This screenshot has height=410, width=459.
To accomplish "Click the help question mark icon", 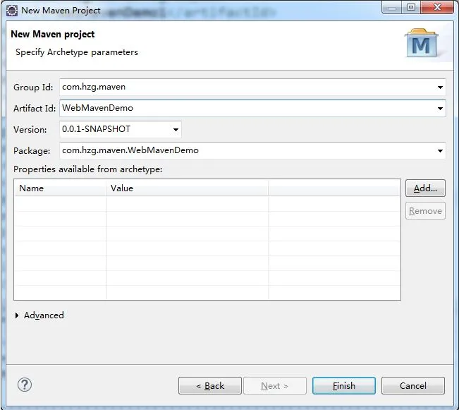I will tap(25, 385).
